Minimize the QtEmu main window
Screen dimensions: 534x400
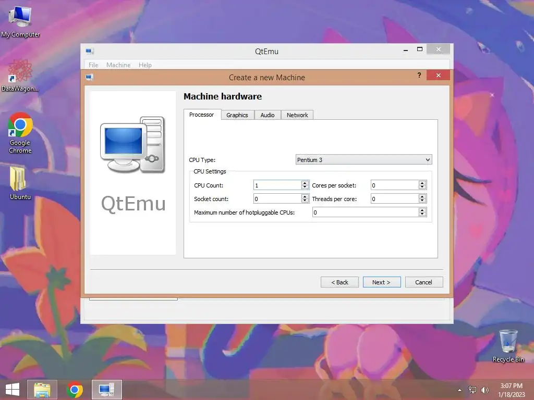406,51
